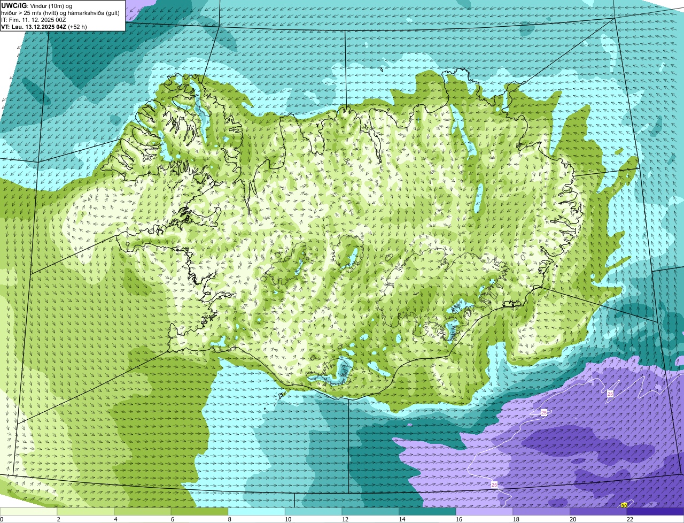Click the "VT: Lau. 13.12.2025 04Z (+52 h)" line
The image size is (684, 523).
pyautogui.click(x=44, y=26)
